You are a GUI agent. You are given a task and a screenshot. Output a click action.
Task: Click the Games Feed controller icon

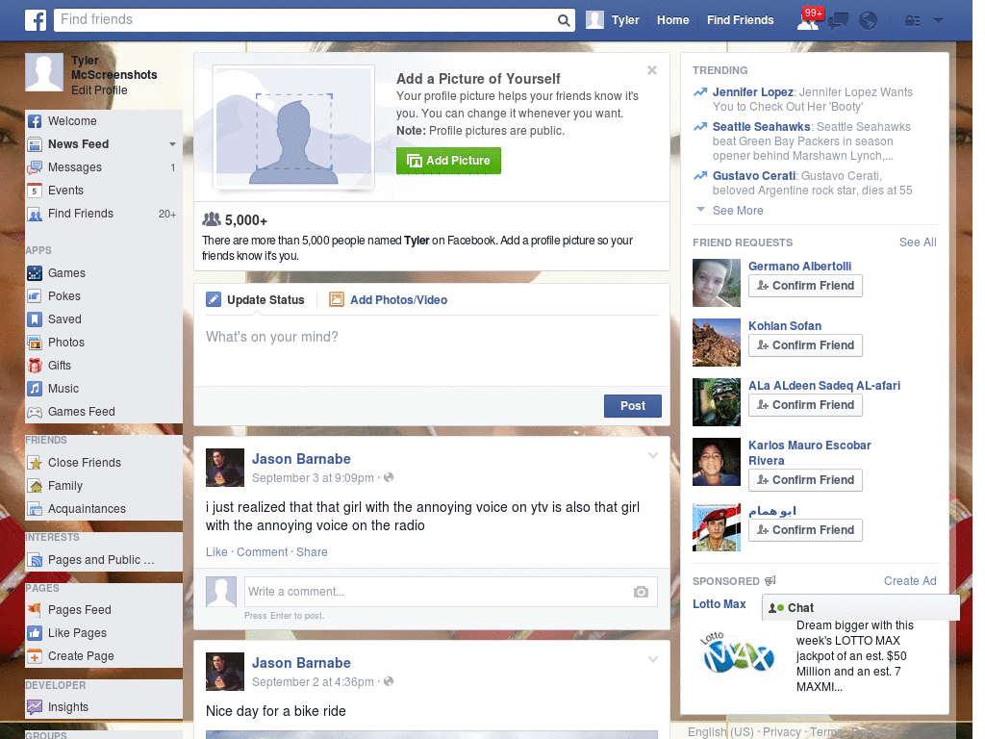click(x=35, y=412)
